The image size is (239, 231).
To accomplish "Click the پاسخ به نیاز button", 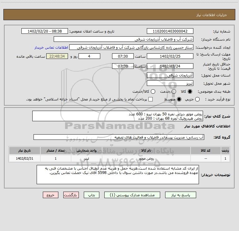I will pyautogui.click(x=181, y=195).
